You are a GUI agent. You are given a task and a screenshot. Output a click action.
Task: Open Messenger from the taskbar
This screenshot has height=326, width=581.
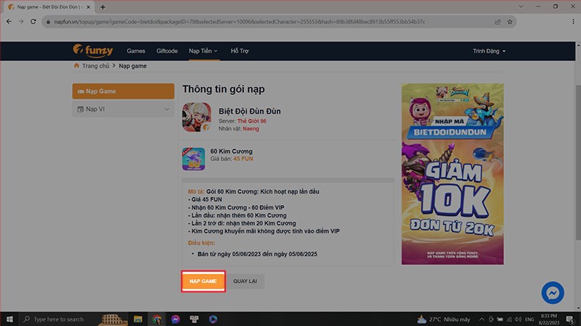(176, 319)
